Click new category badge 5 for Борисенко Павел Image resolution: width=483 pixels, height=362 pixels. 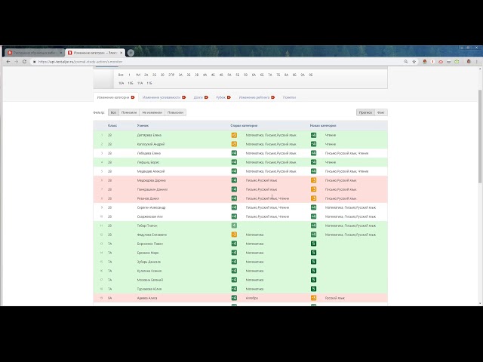[x=313, y=244]
